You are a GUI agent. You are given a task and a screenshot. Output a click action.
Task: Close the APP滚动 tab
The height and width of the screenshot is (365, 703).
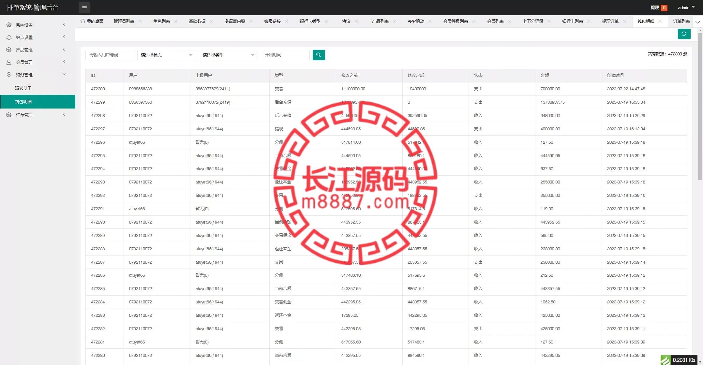(430, 21)
